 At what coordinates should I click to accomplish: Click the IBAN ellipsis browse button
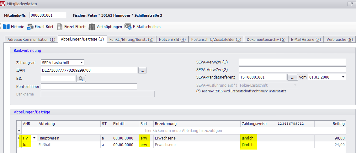[x=142, y=70]
